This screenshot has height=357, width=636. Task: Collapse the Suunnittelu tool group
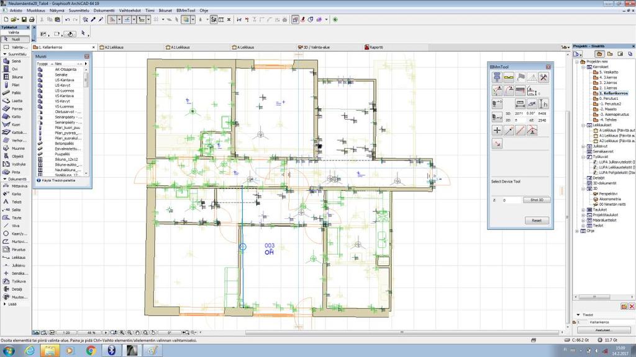[4, 54]
